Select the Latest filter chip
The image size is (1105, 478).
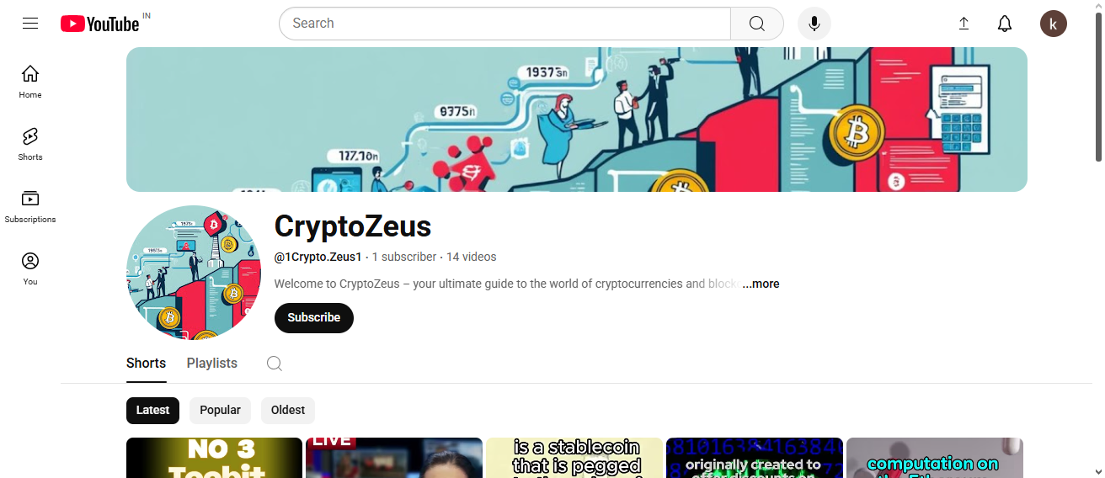point(153,411)
